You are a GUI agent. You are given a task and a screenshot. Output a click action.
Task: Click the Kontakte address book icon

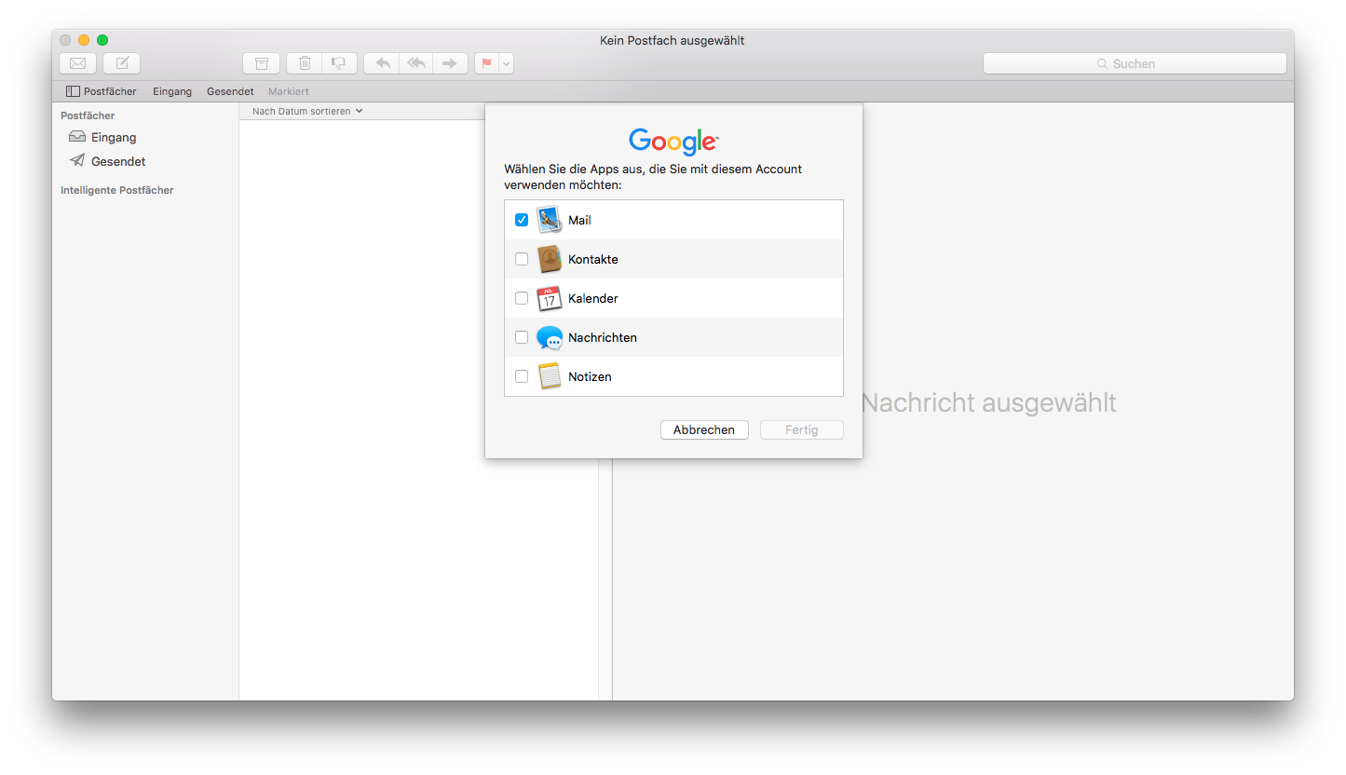(x=550, y=259)
